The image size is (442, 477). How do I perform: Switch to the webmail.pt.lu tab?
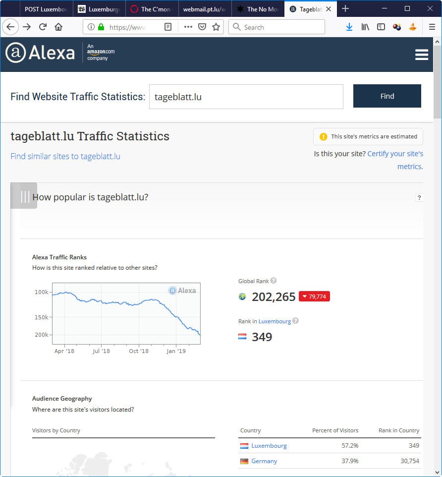coord(204,9)
